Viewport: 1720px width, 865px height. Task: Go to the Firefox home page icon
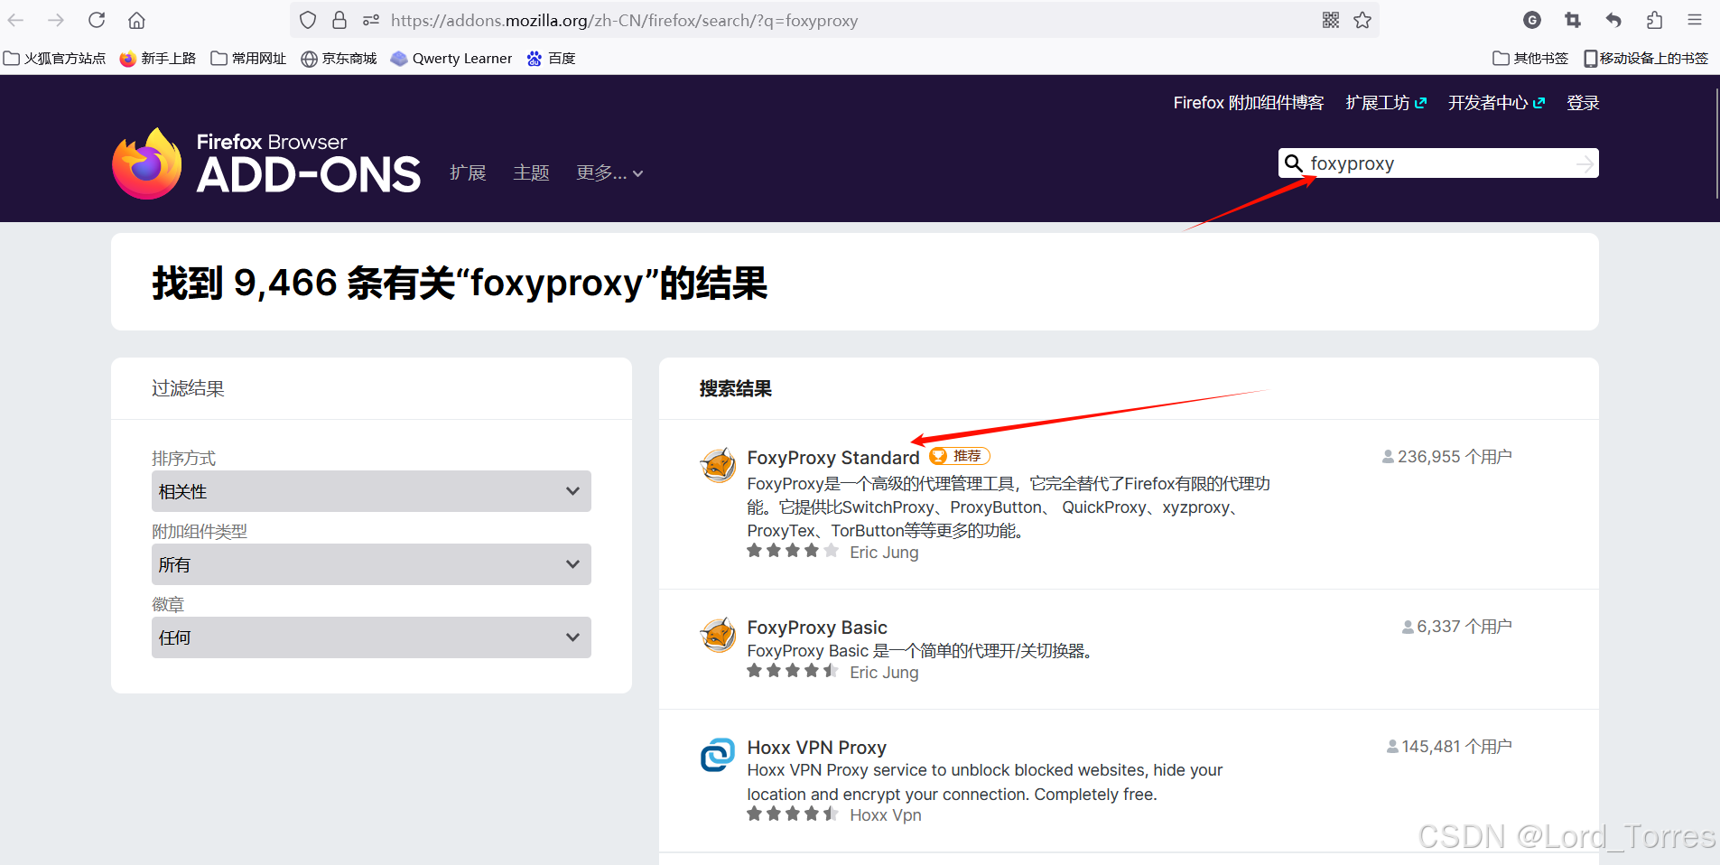pyautogui.click(x=136, y=20)
